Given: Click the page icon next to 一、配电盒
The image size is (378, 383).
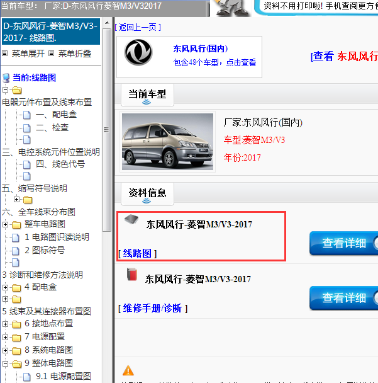Looking at the screenshot, I should (27, 115).
